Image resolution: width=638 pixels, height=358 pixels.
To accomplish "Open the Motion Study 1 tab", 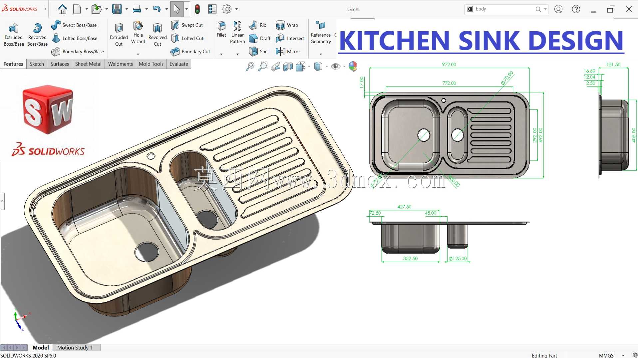I will point(75,347).
